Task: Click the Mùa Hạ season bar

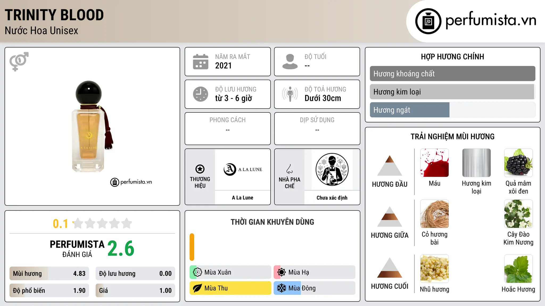Action: (x=315, y=272)
